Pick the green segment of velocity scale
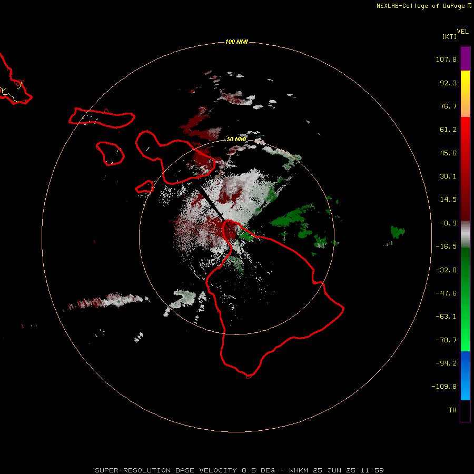The image size is (474, 474). point(465,299)
